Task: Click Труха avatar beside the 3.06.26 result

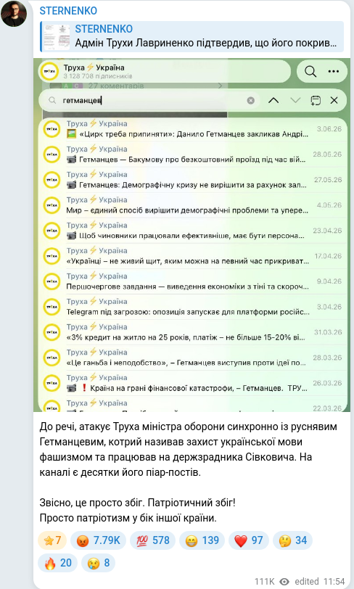Action: pyautogui.click(x=52, y=129)
